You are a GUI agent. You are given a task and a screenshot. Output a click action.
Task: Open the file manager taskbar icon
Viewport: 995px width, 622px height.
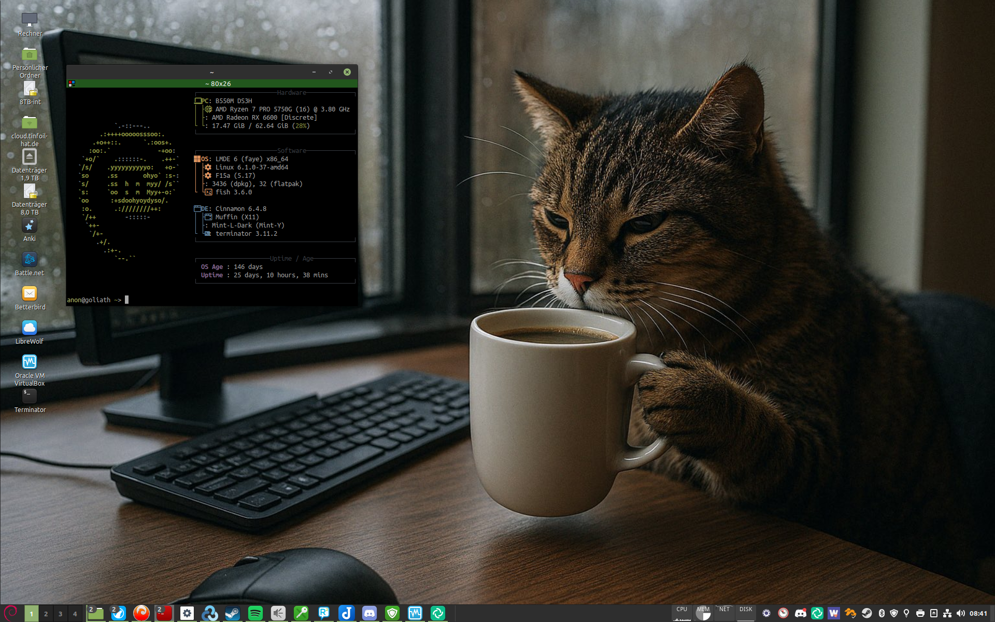click(x=95, y=613)
